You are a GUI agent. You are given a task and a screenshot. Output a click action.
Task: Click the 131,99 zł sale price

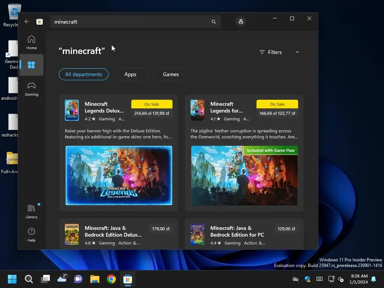pos(160,113)
